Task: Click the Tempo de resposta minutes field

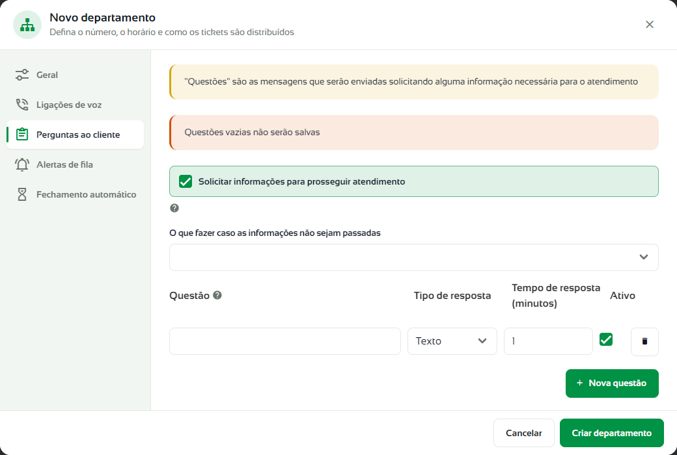Action: 548,341
